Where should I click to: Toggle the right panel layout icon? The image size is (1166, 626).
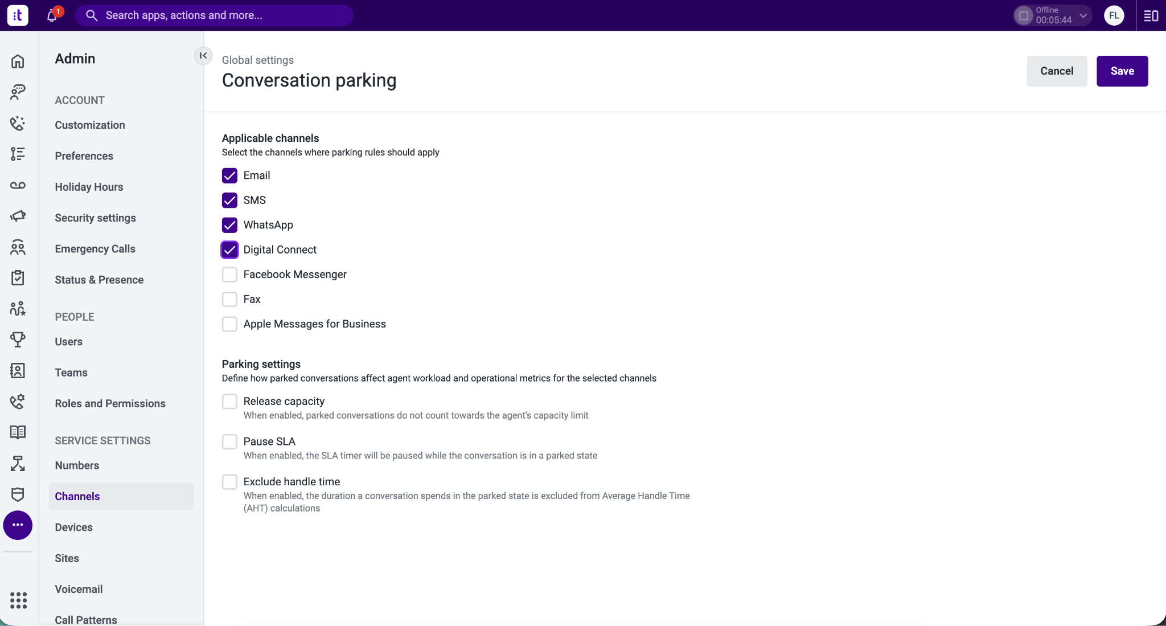[1151, 15]
